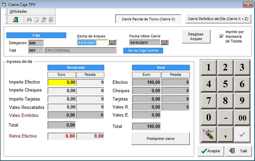Toggle Imprimir por Impresora de Tickets checkbox
The width and height of the screenshot is (255, 161).
coord(221,36)
